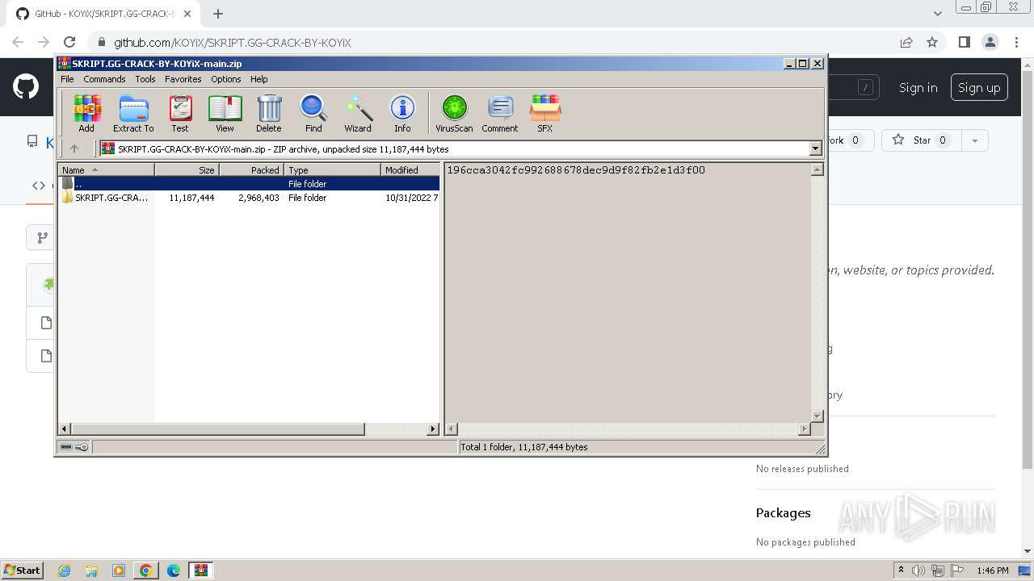Show hidden tray icons arrow
Screen dimensions: 1034x581
tap(901, 570)
